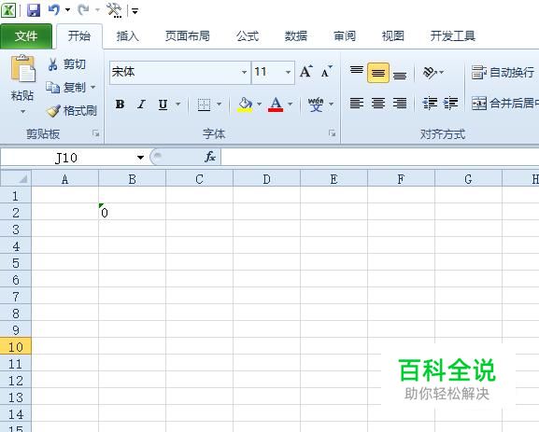Switch to the 开发工具 developer tab

pos(453,36)
